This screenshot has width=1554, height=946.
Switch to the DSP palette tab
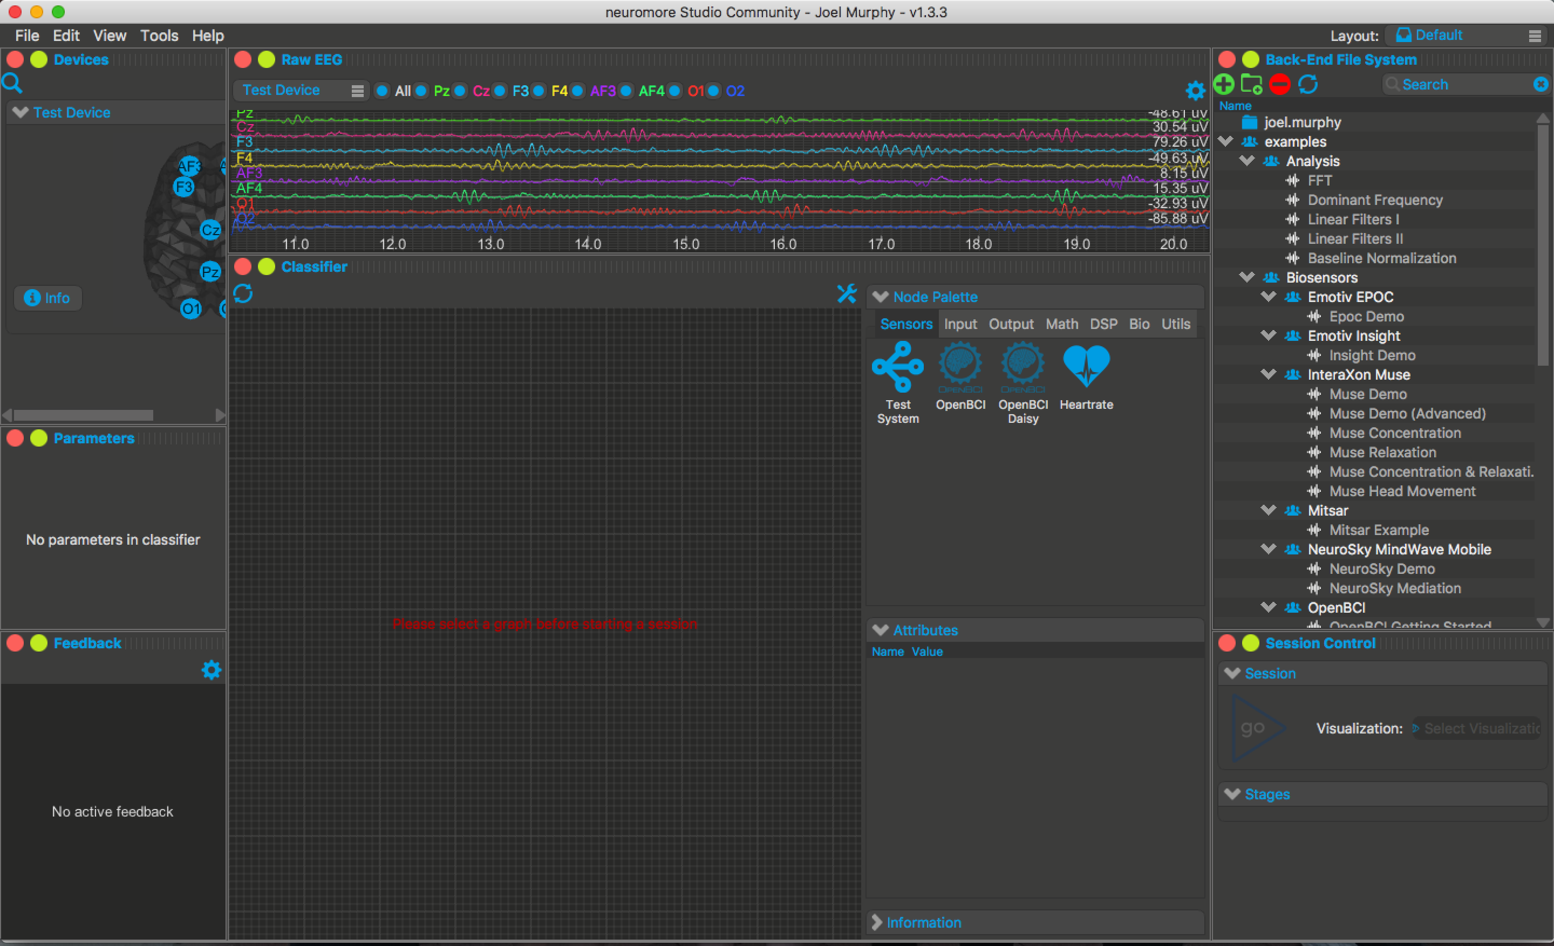click(x=1103, y=324)
